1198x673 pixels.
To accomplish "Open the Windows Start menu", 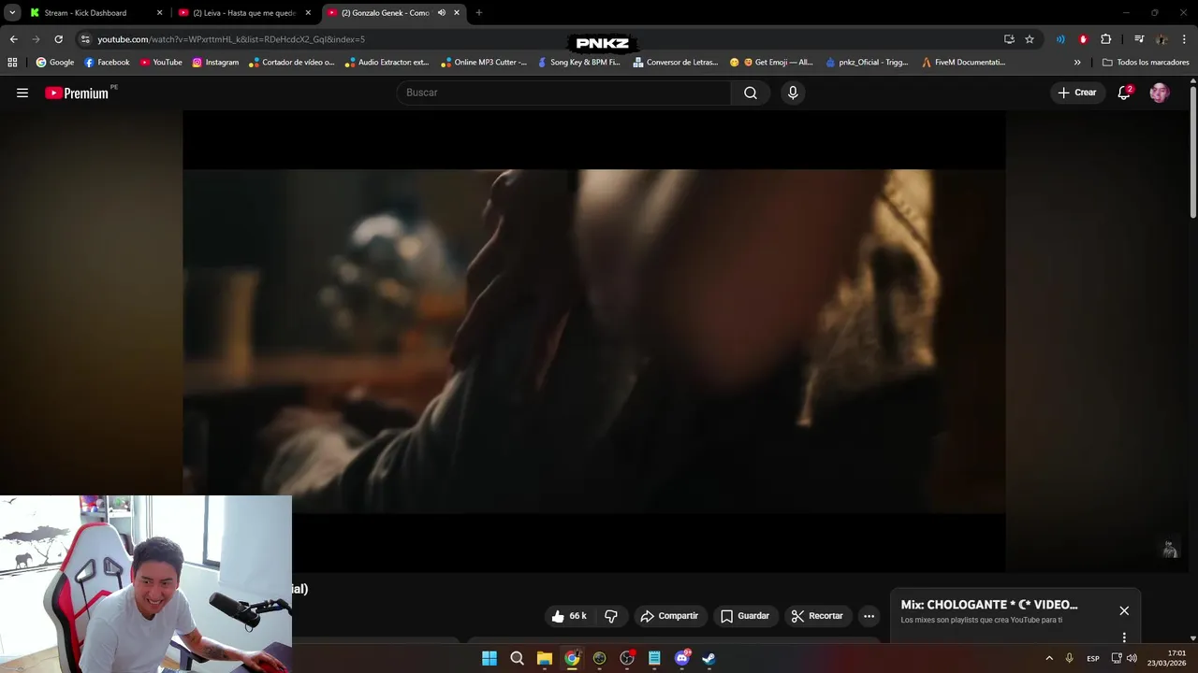I will pos(489,658).
